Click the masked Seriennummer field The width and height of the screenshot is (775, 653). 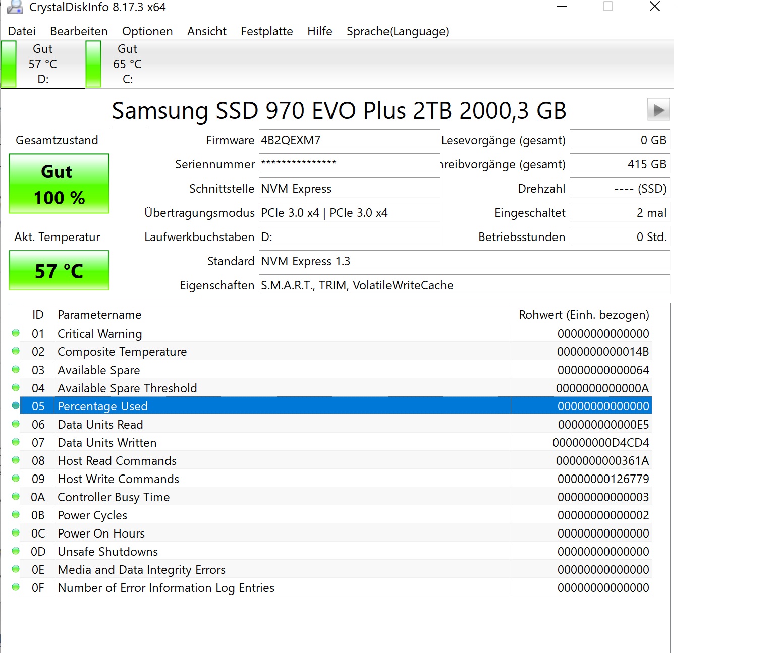[x=349, y=163]
